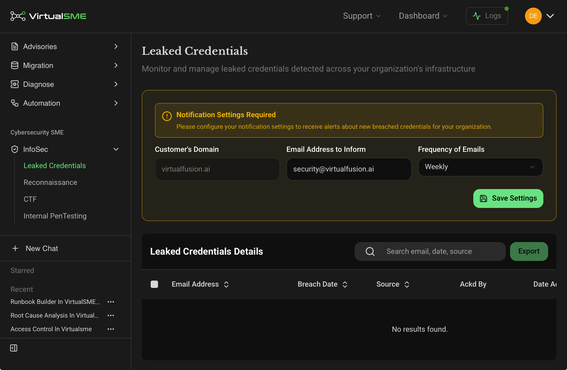The height and width of the screenshot is (370, 567).
Task: Click the magnifier search icon
Action: click(370, 251)
